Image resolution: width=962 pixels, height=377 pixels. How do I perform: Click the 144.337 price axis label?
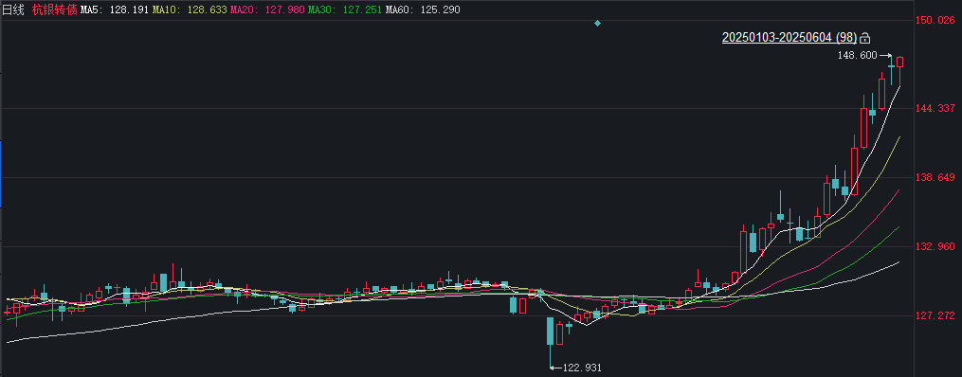pyautogui.click(x=935, y=109)
